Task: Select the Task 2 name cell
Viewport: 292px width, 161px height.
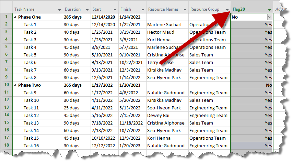Action: click(x=38, y=32)
